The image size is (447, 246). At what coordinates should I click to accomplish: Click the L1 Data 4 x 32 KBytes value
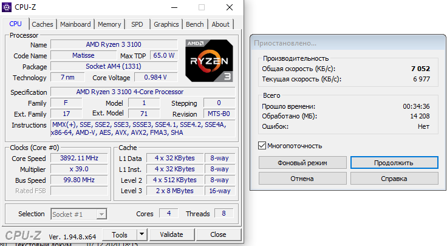pyautogui.click(x=175, y=158)
